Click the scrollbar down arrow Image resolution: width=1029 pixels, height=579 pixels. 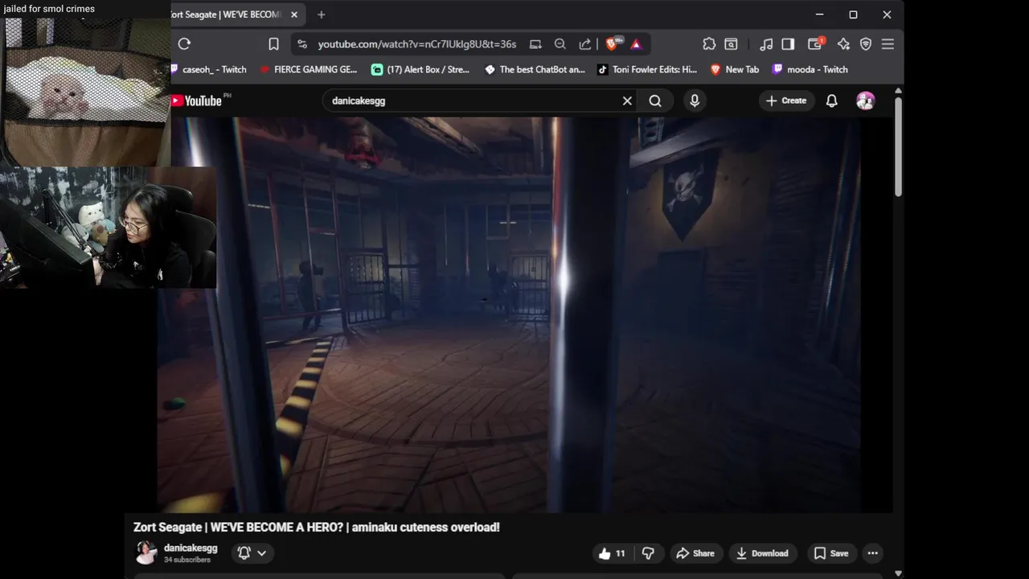pyautogui.click(x=898, y=573)
